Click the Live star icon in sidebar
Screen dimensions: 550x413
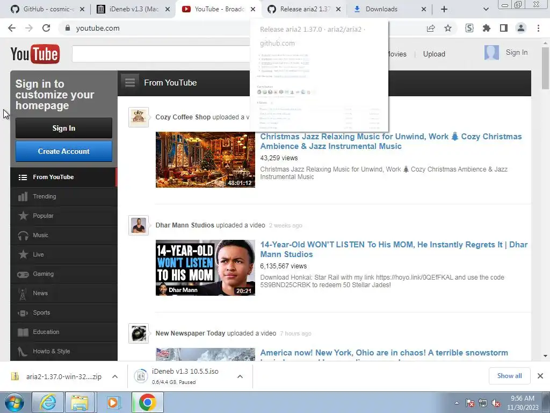[x=23, y=254]
